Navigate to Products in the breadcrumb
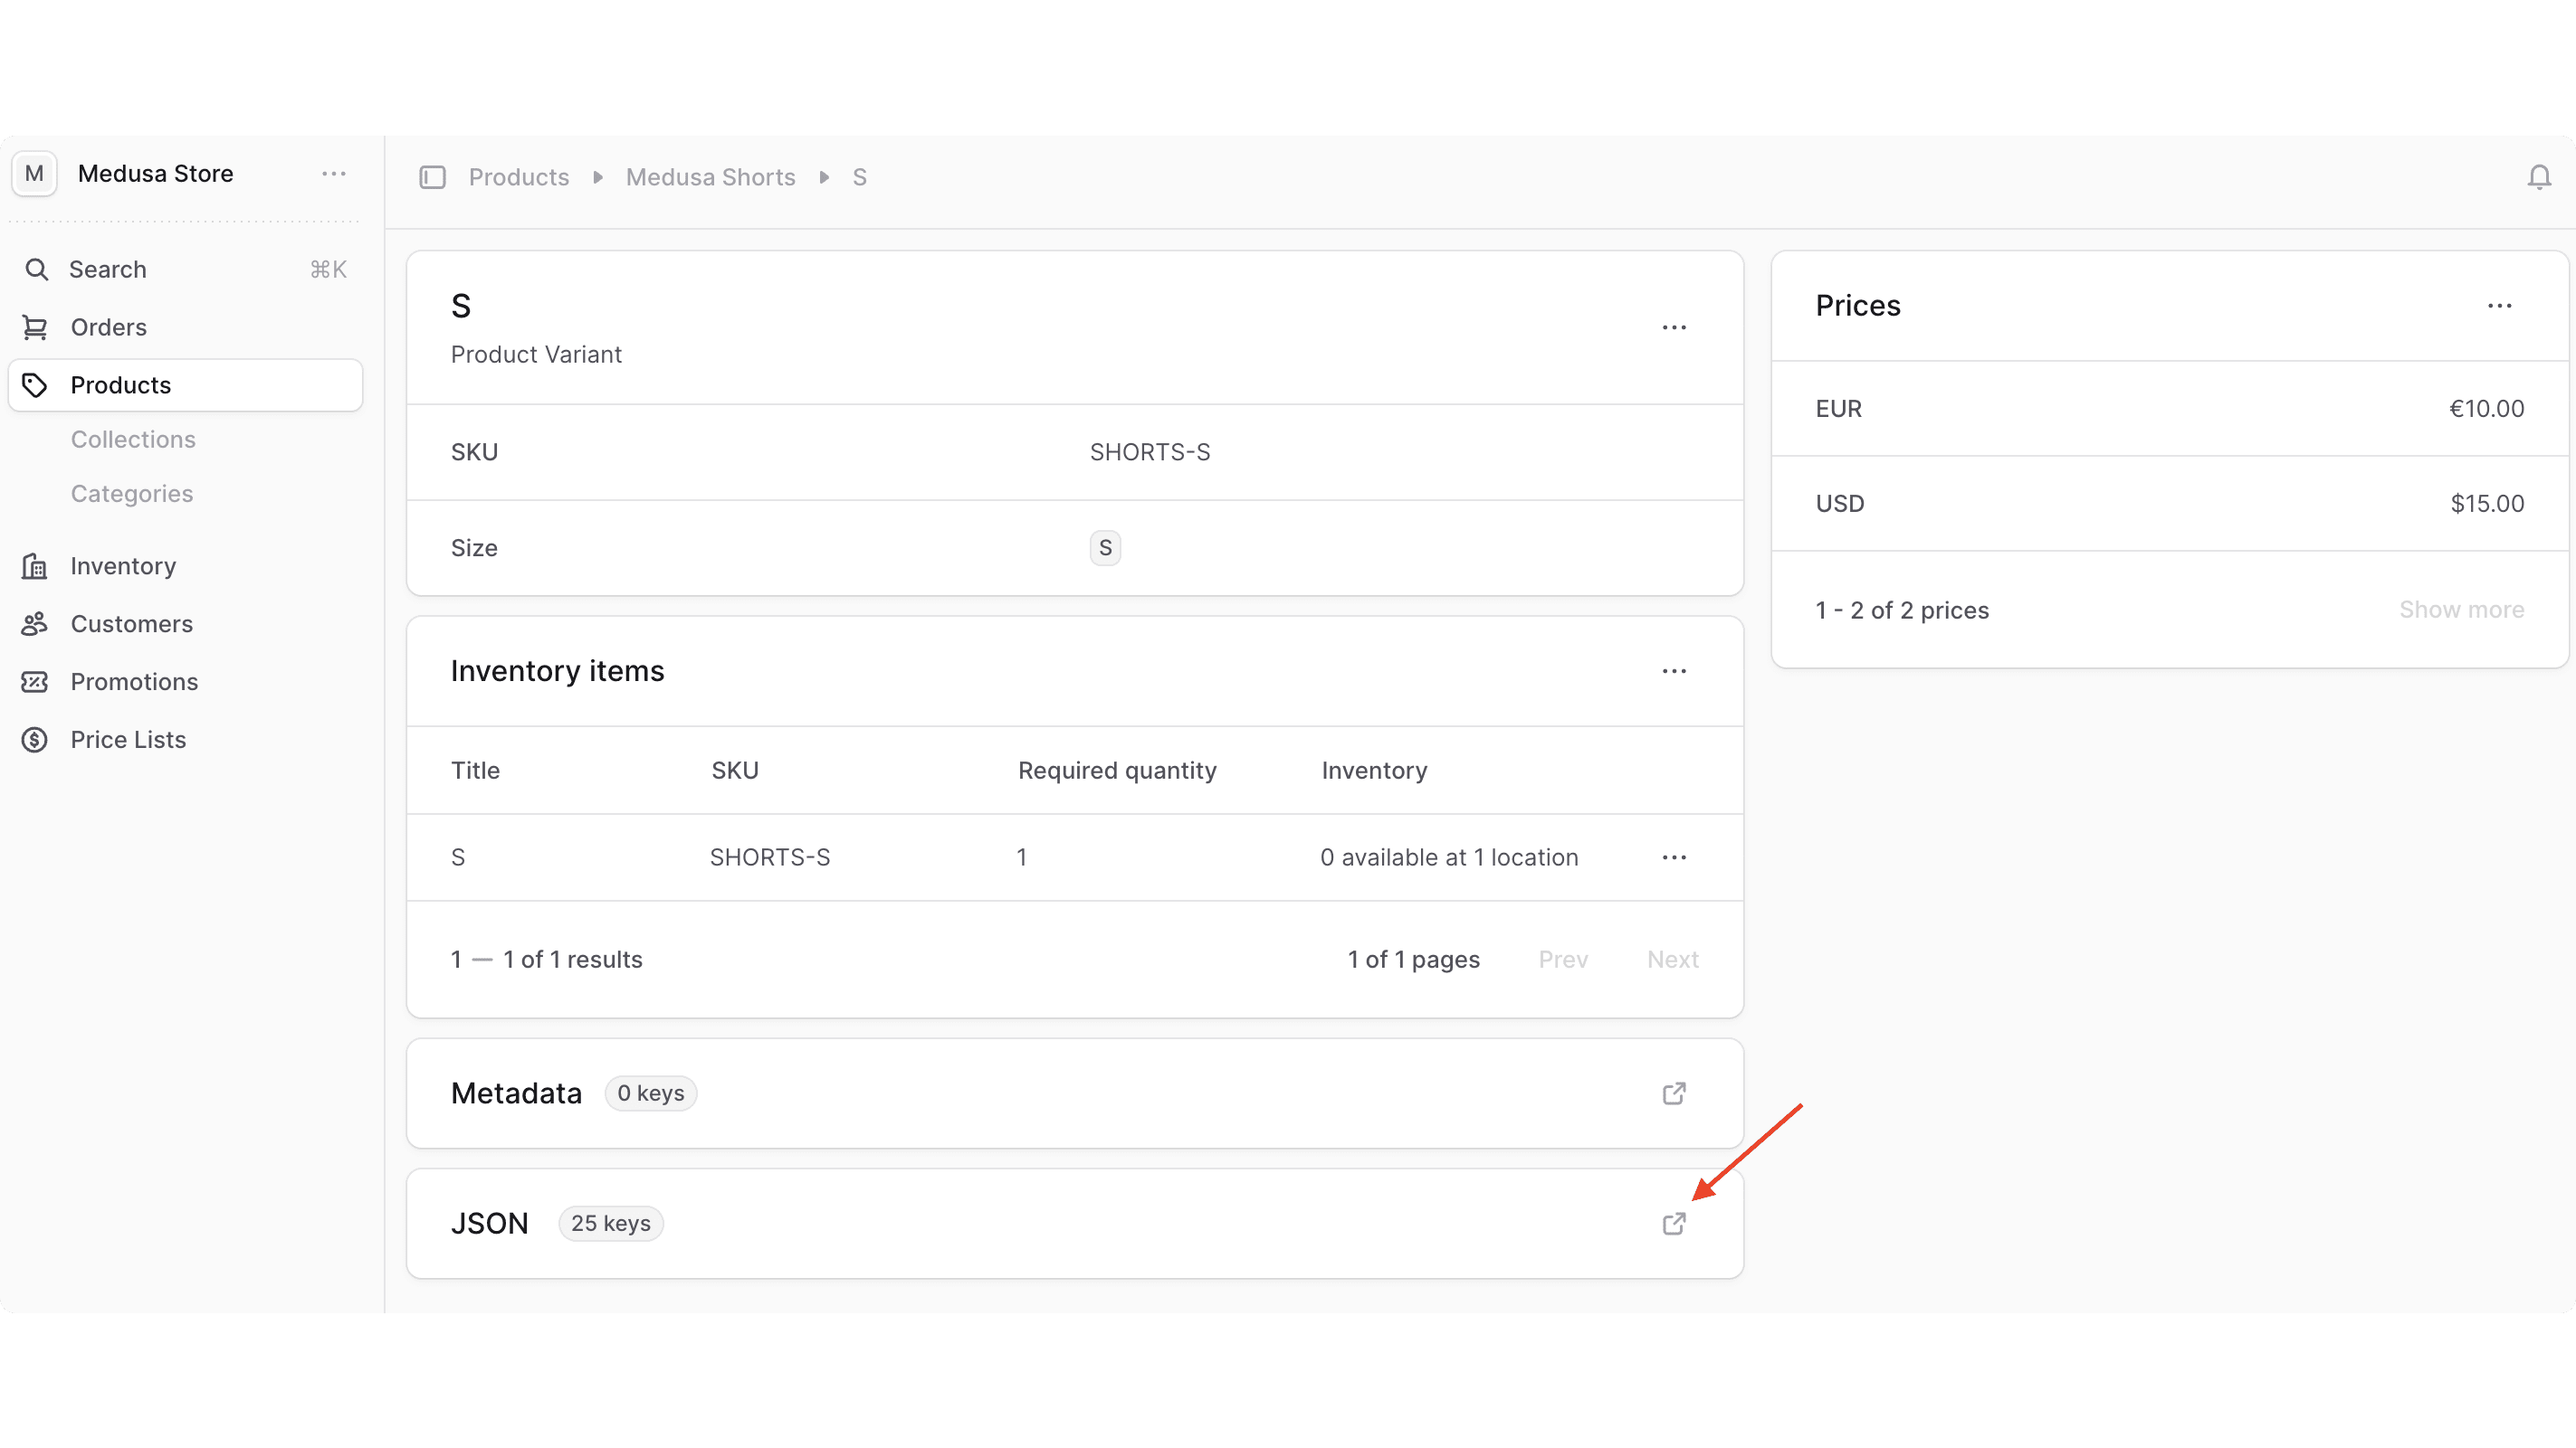The width and height of the screenshot is (2576, 1448). (x=518, y=175)
